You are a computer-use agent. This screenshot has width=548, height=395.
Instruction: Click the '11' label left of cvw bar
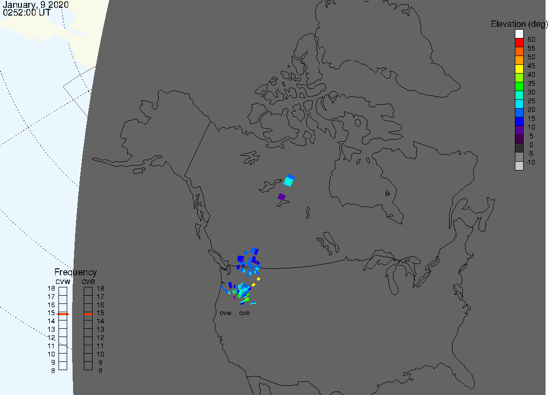[51, 346]
